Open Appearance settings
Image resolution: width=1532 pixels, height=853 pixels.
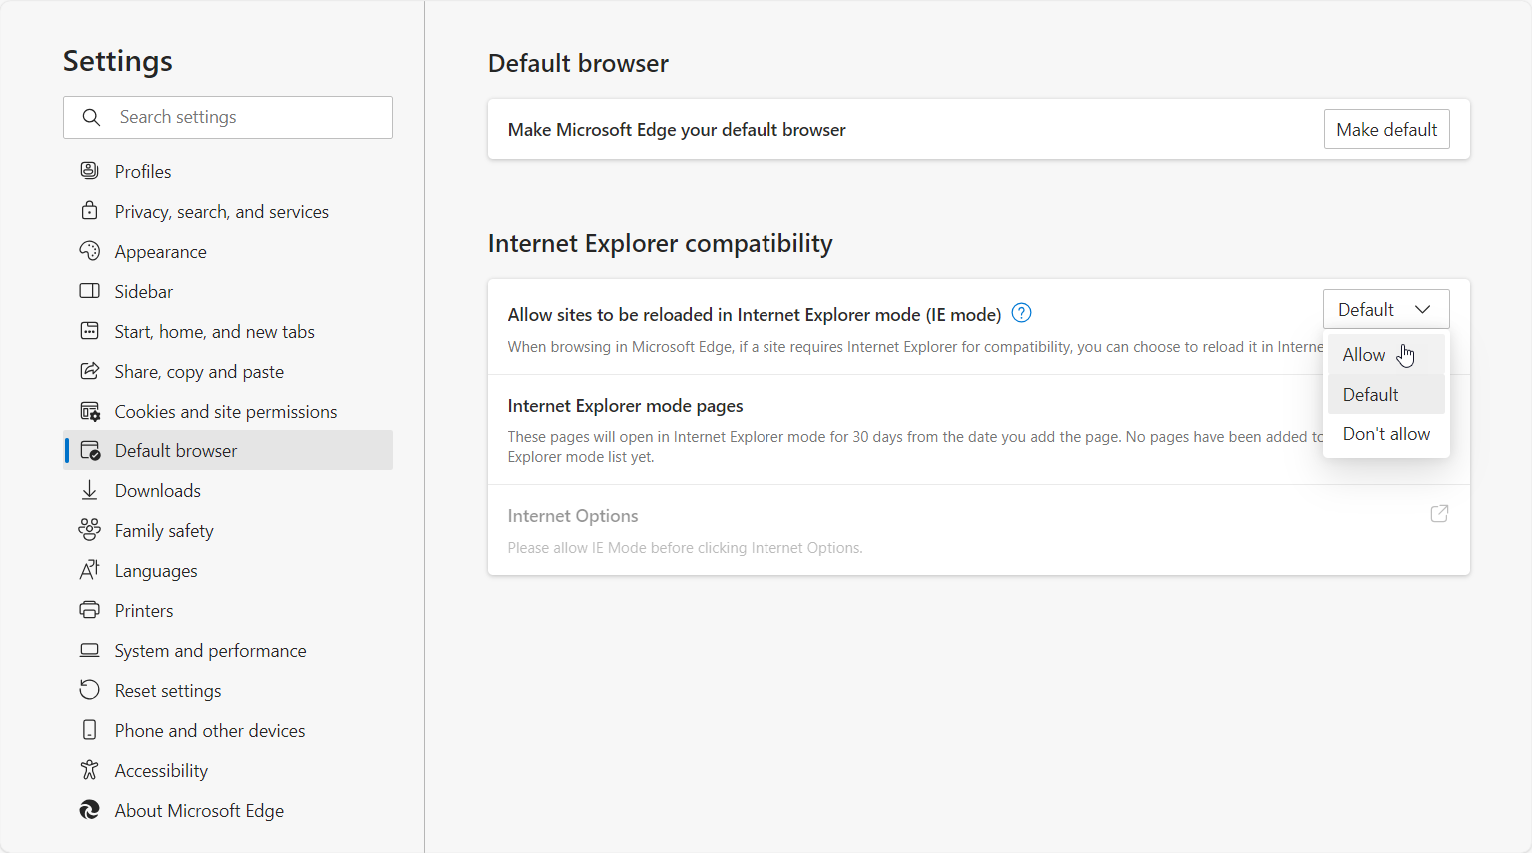pyautogui.click(x=228, y=251)
